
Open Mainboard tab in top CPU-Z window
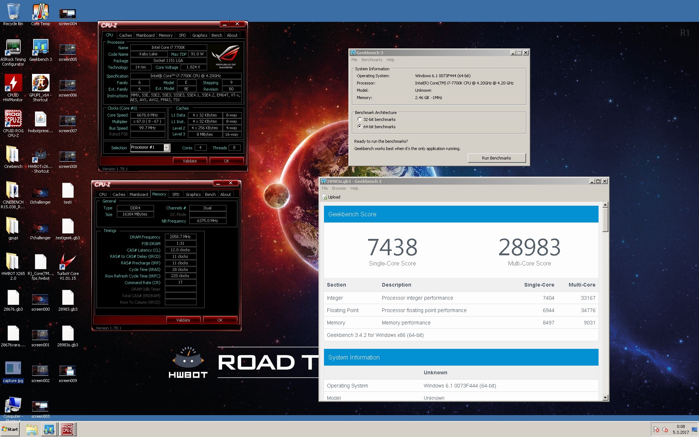coord(145,35)
